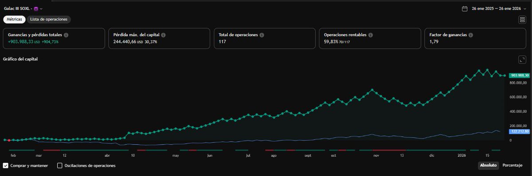Click the green 903.988,30 price label
The height and width of the screenshot is (176, 532).
tap(520, 75)
